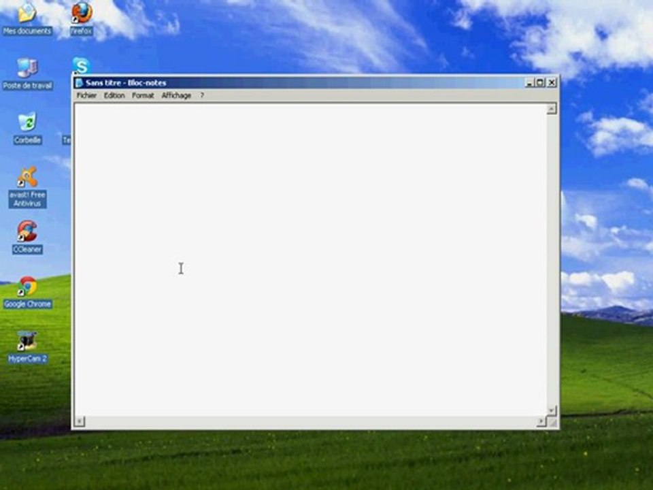Image resolution: width=653 pixels, height=490 pixels.
Task: Click the Sans titre - Bloc-notes title bar
Action: pyautogui.click(x=315, y=82)
